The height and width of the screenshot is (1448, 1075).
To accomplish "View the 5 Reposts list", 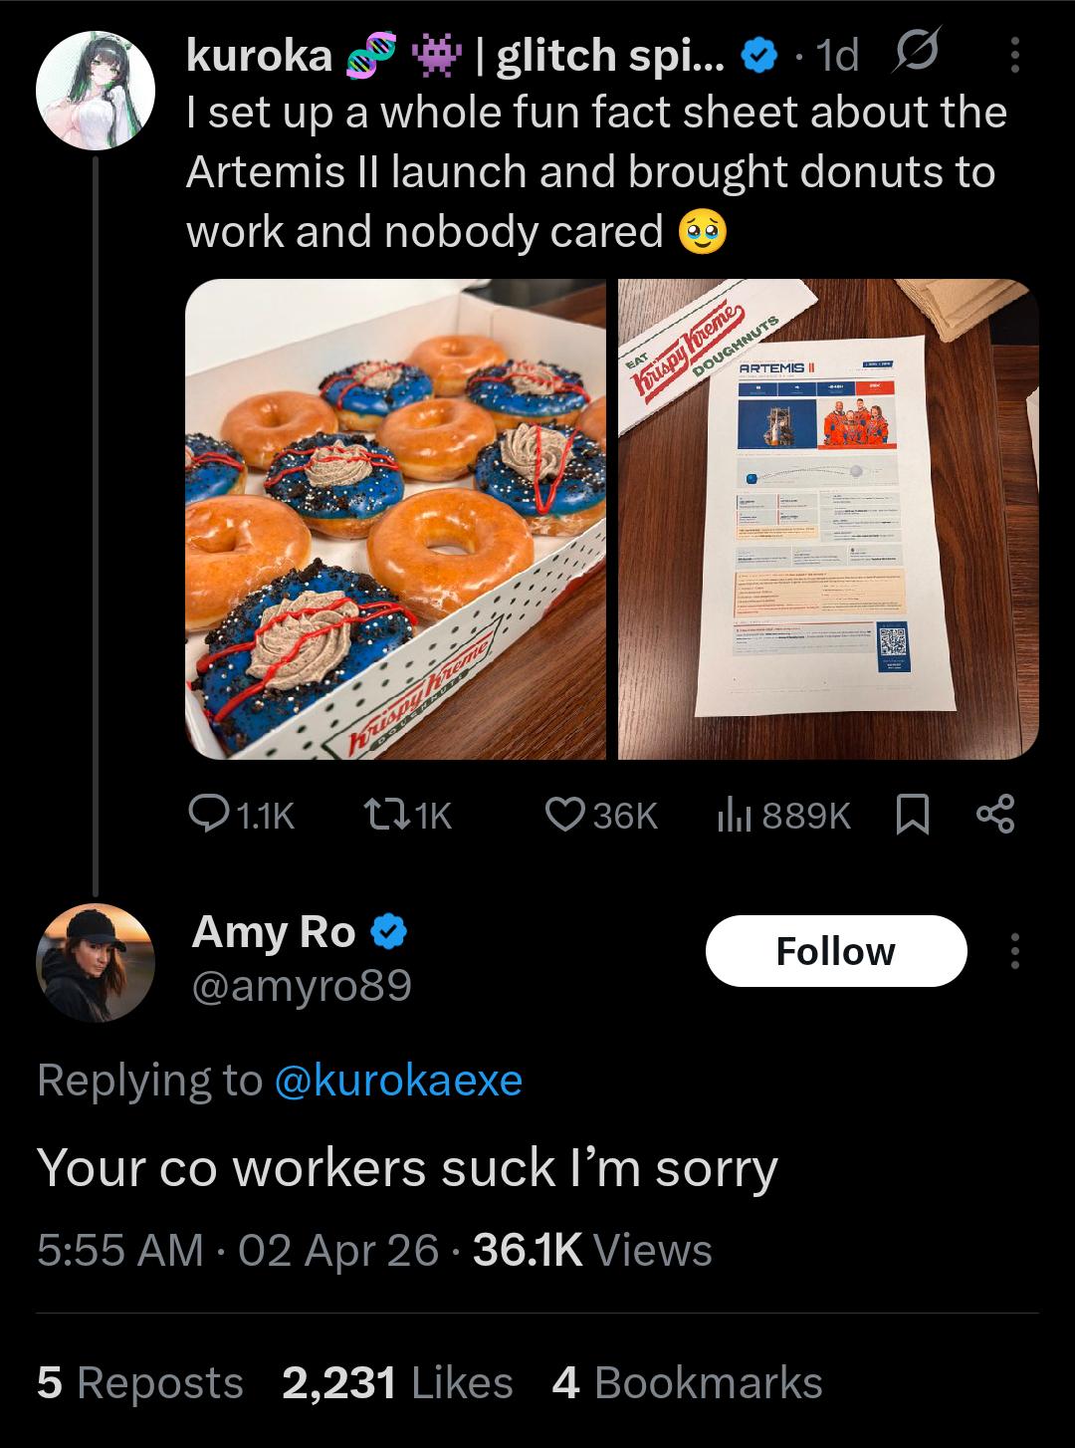I will pos(140,1382).
